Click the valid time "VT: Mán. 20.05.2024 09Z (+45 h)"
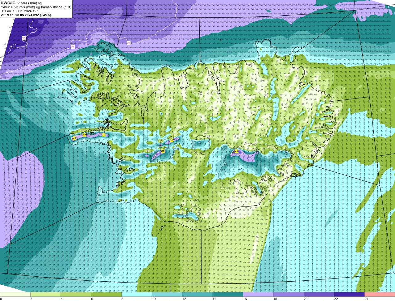Screen dimensions: 395x301 coord(26,15)
